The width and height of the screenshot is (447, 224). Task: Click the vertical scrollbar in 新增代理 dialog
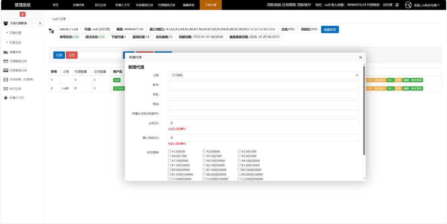pos(364,110)
